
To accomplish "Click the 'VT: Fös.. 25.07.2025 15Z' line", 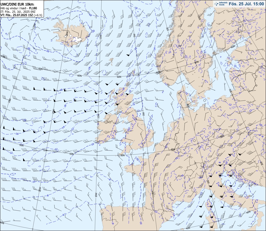I will tap(17, 15).
